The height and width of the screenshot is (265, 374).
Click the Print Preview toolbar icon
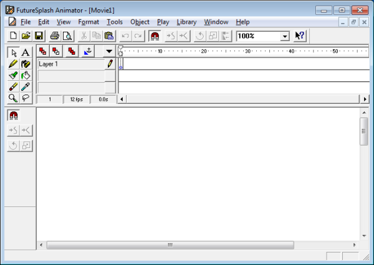click(67, 36)
